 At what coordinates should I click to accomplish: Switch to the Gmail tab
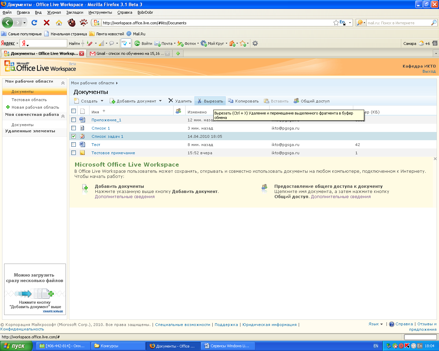point(130,53)
